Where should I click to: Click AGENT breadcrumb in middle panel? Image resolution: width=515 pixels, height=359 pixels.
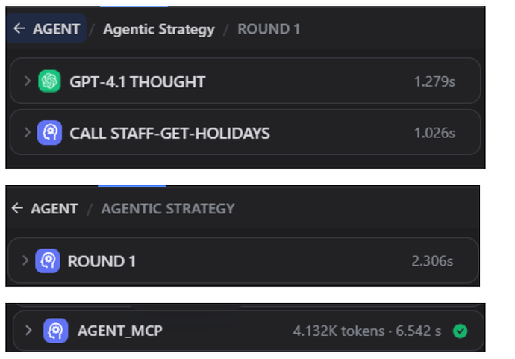(x=54, y=208)
